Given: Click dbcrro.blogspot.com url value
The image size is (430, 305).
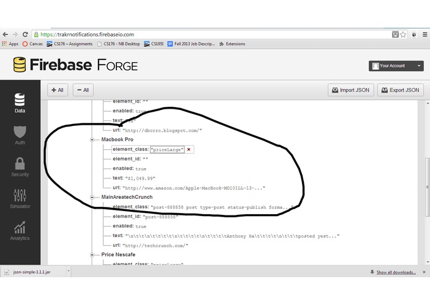Looking at the screenshot, I should click(162, 130).
